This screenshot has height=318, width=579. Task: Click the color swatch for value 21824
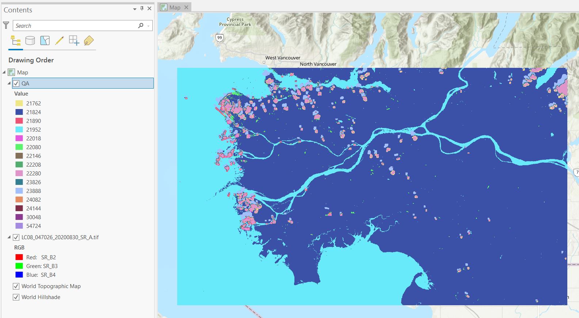[x=19, y=112]
